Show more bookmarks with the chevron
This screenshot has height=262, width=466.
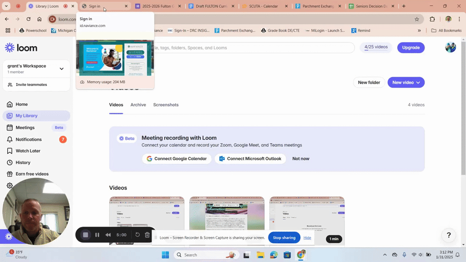[419, 30]
